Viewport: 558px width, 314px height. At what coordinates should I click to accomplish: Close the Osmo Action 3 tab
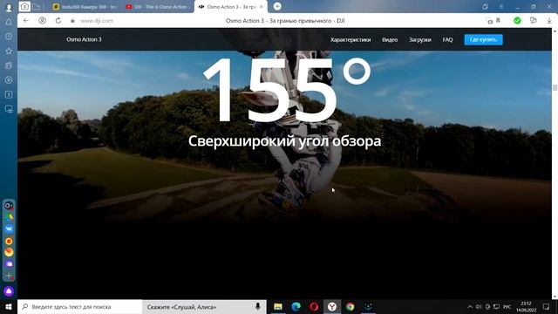coord(262,7)
